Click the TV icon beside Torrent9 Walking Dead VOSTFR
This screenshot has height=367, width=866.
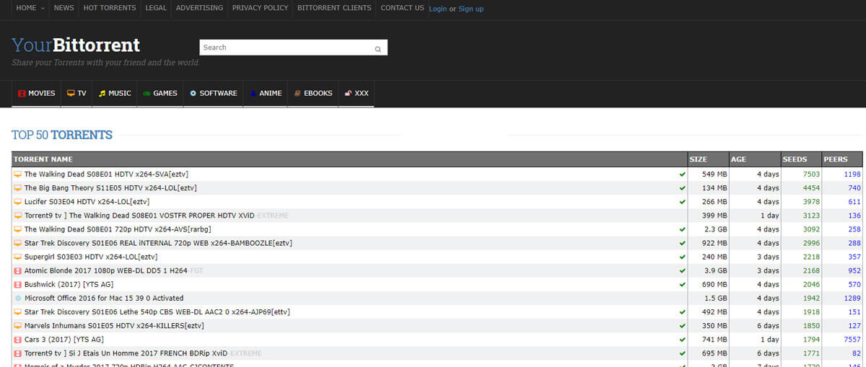tap(18, 216)
